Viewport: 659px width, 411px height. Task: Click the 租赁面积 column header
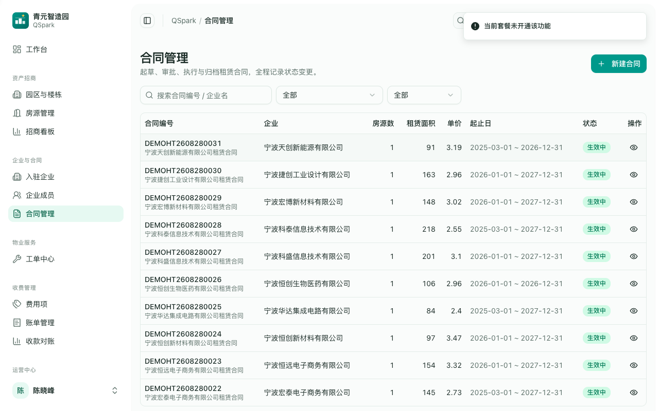421,123
